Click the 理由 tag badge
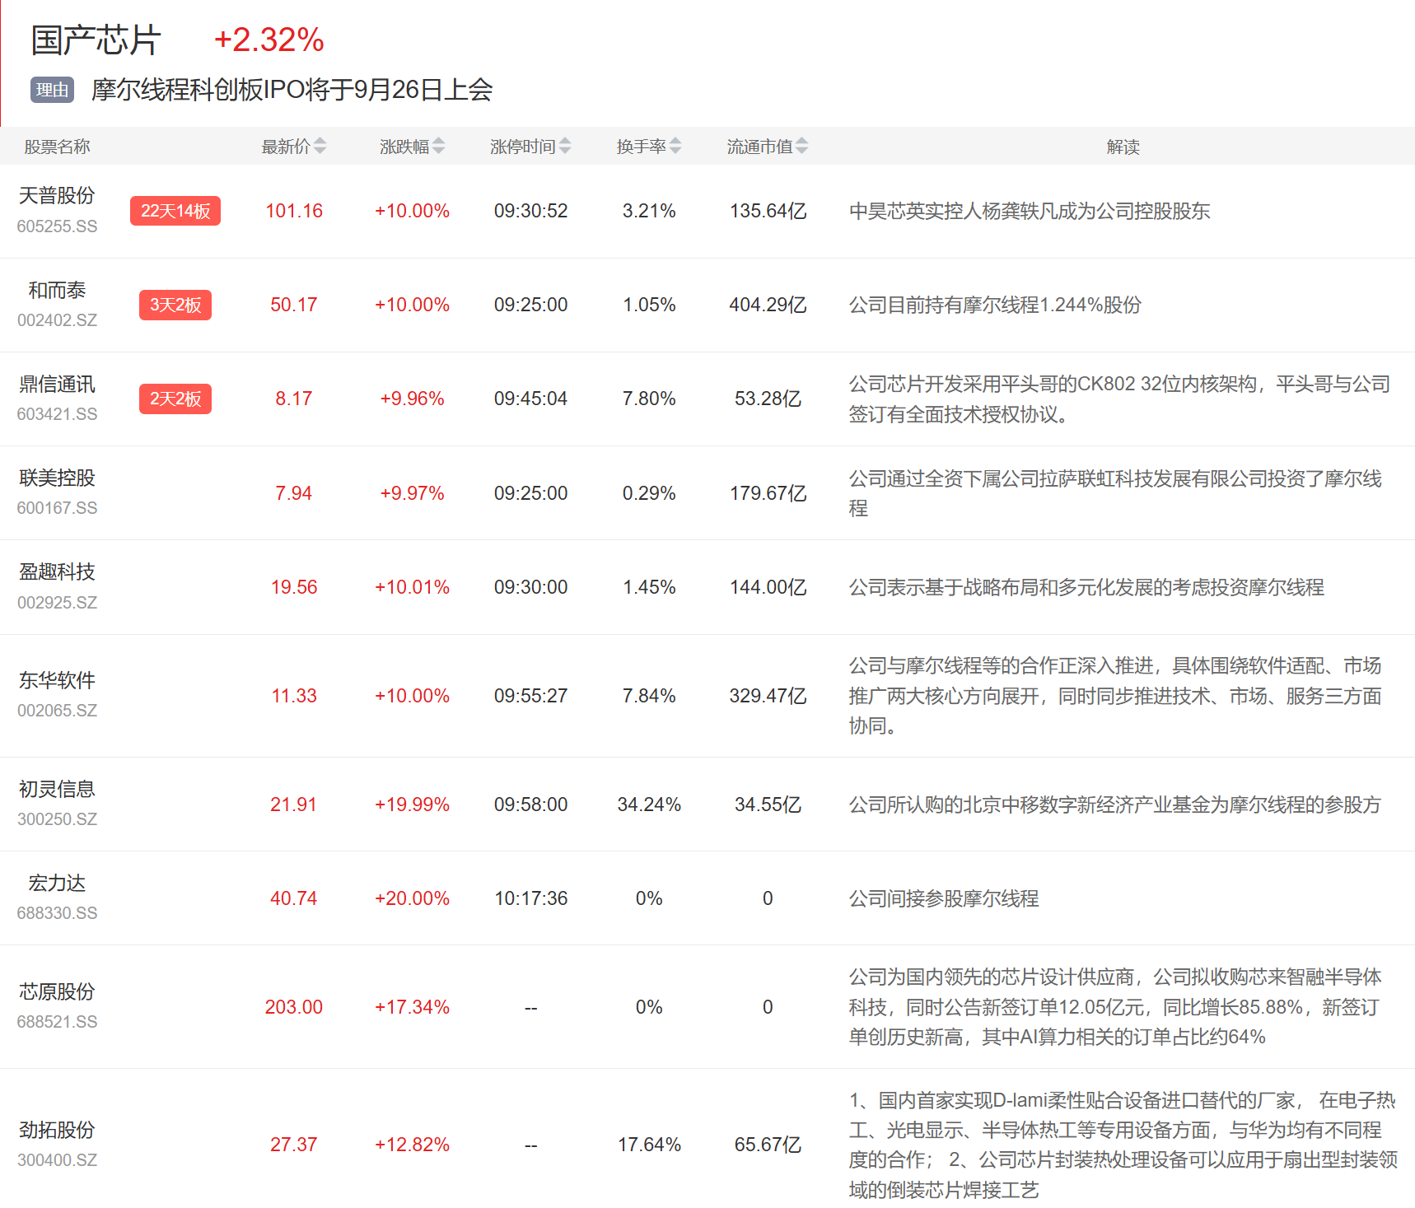Screen dimensions: 1415x1208 point(52,90)
